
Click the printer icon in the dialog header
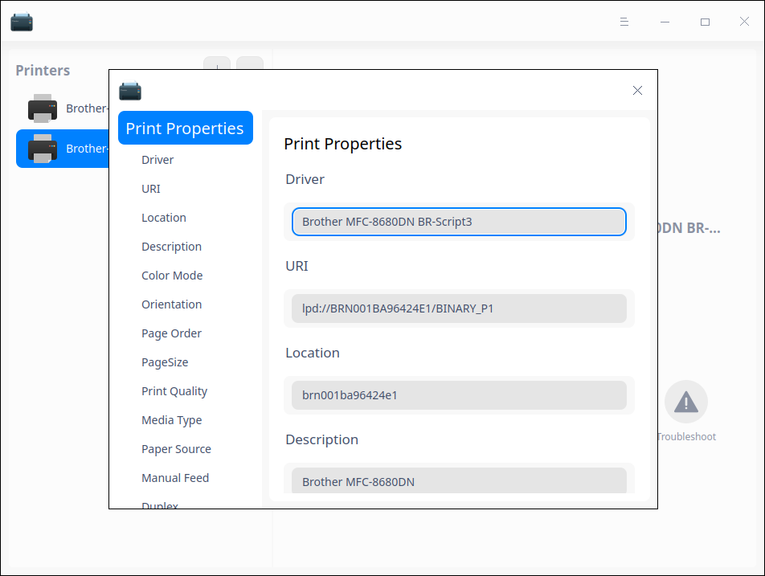[130, 91]
